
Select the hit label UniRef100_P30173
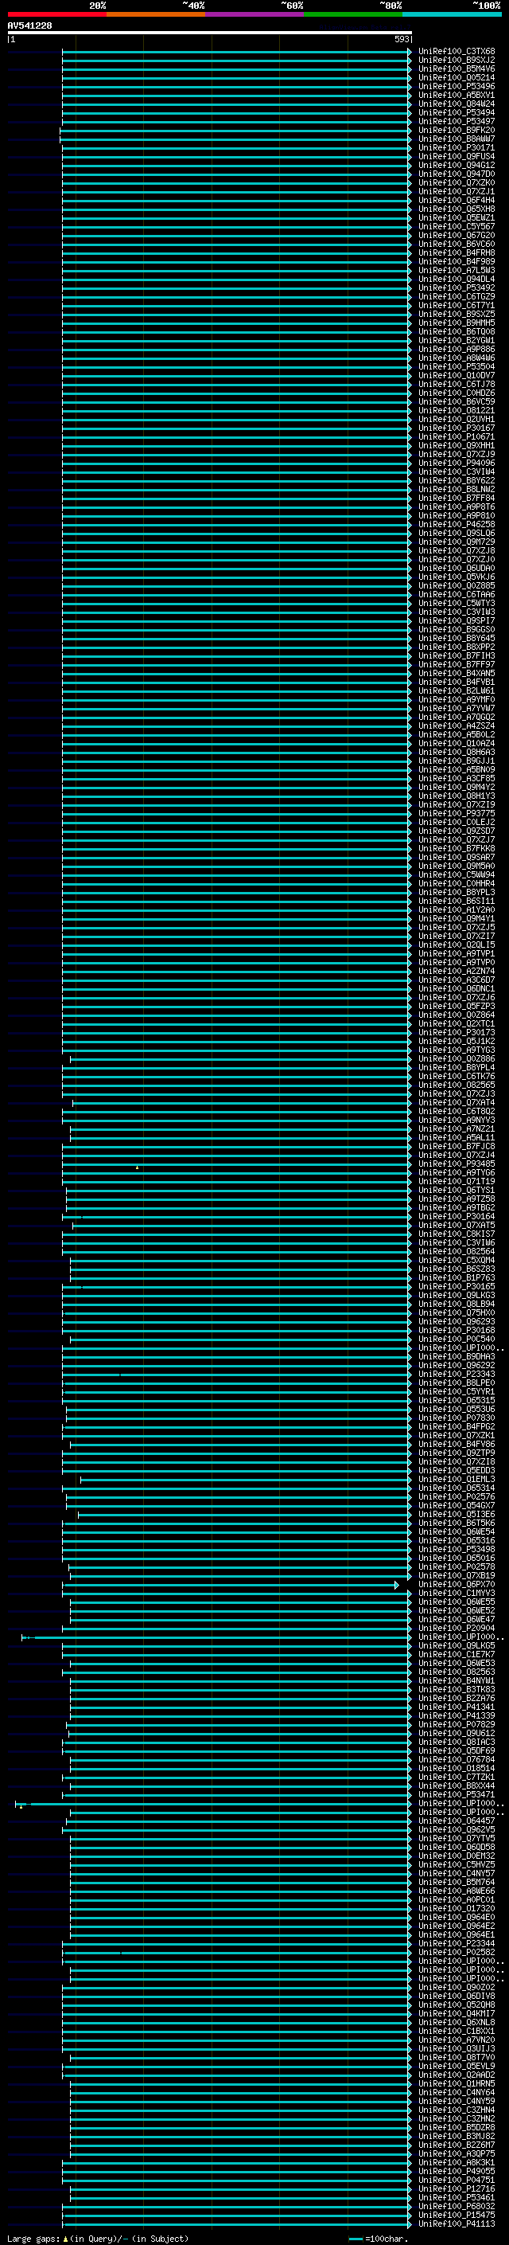click(x=457, y=1032)
